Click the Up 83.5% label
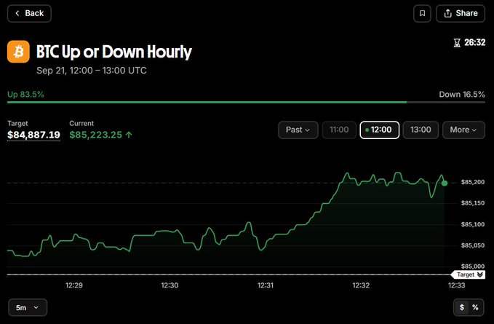Screen dimensions: 494x324 (x=25, y=94)
